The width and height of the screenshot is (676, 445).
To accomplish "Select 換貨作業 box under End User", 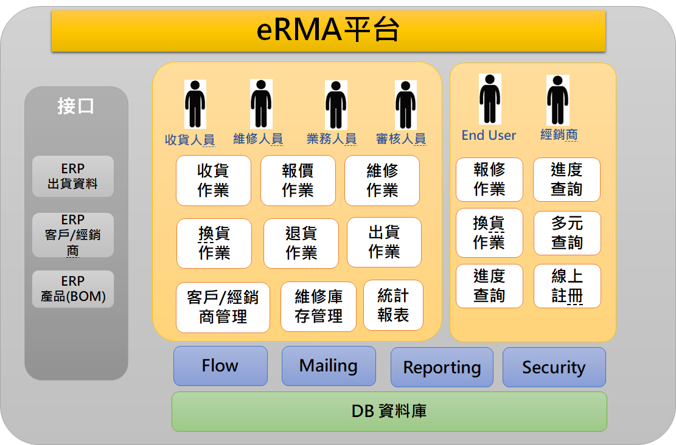I will pyautogui.click(x=489, y=233).
